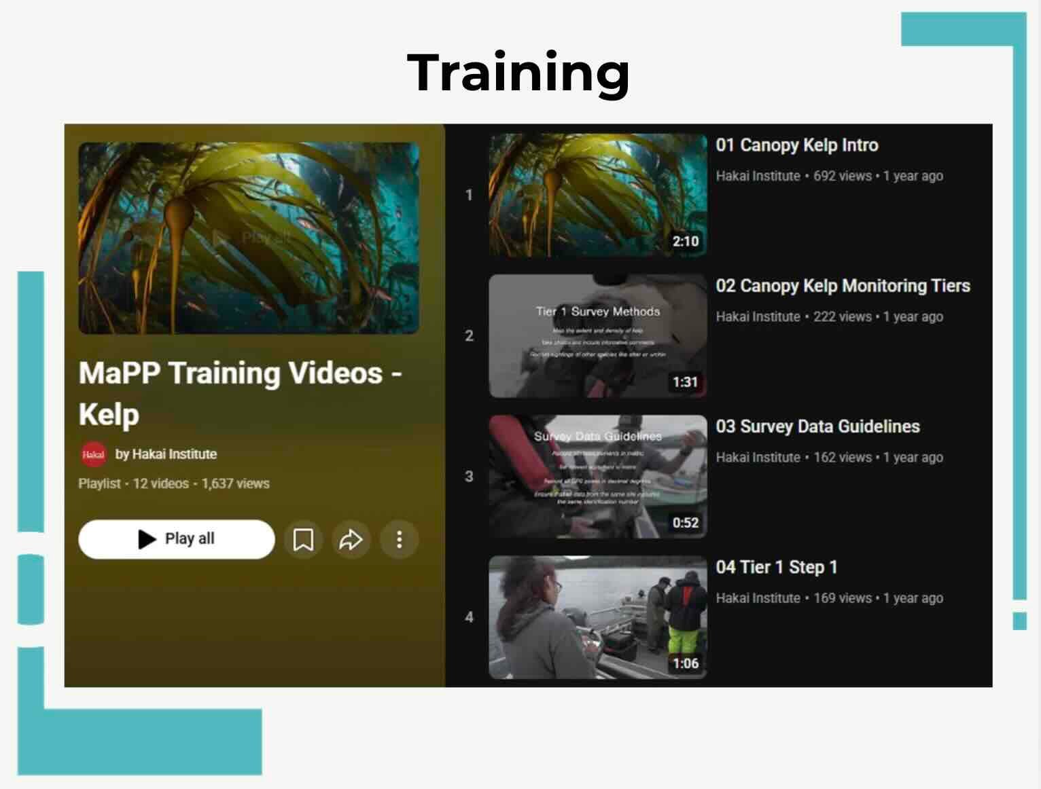Click the 169 views text

[x=843, y=598]
